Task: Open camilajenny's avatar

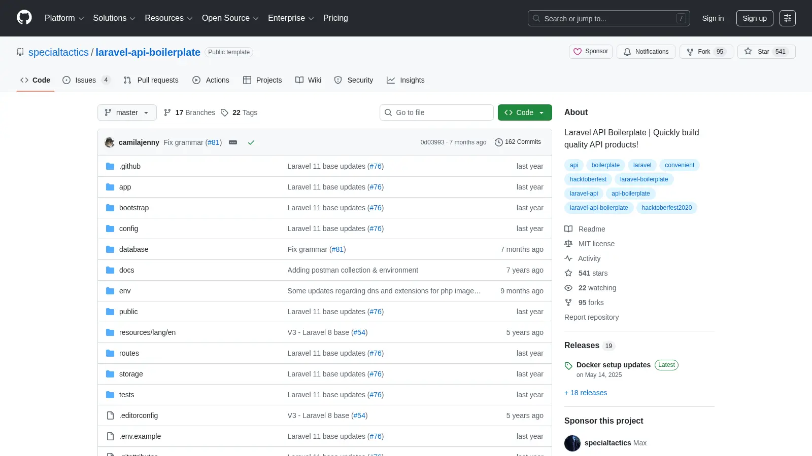Action: pyautogui.click(x=109, y=142)
